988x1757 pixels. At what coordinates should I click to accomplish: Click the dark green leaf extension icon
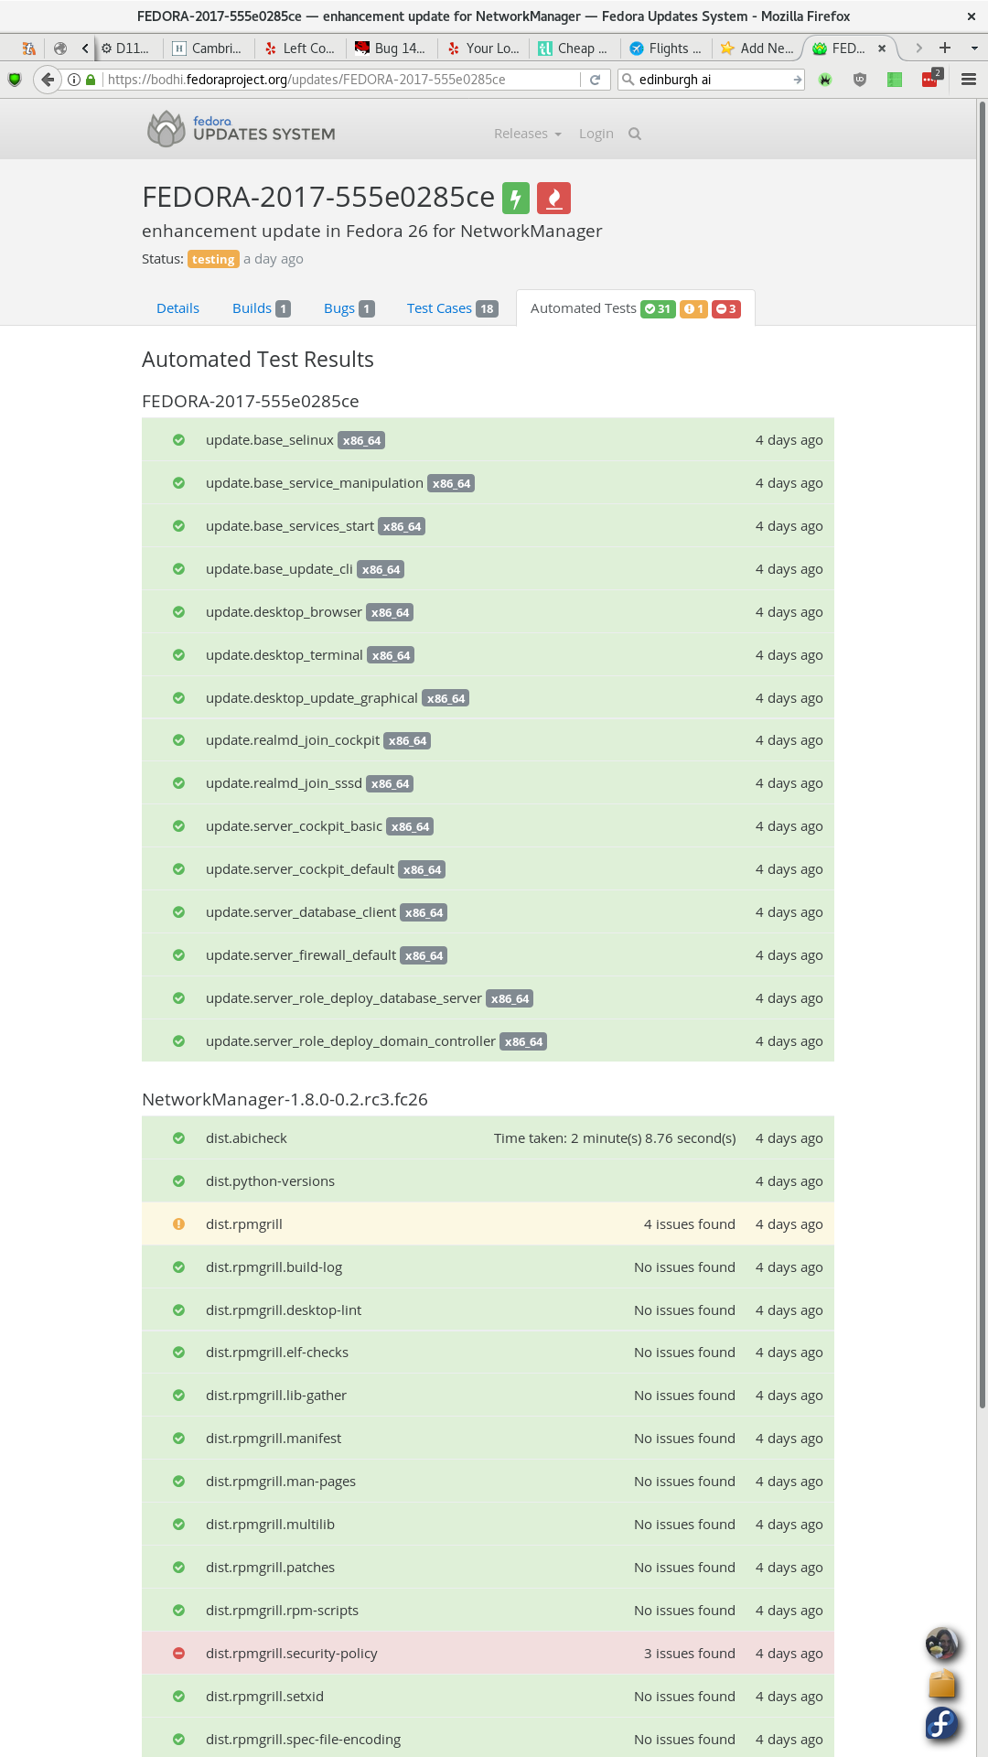pos(825,80)
